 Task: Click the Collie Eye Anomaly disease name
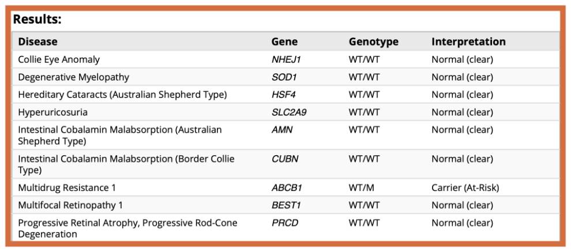pyautogui.click(x=59, y=59)
